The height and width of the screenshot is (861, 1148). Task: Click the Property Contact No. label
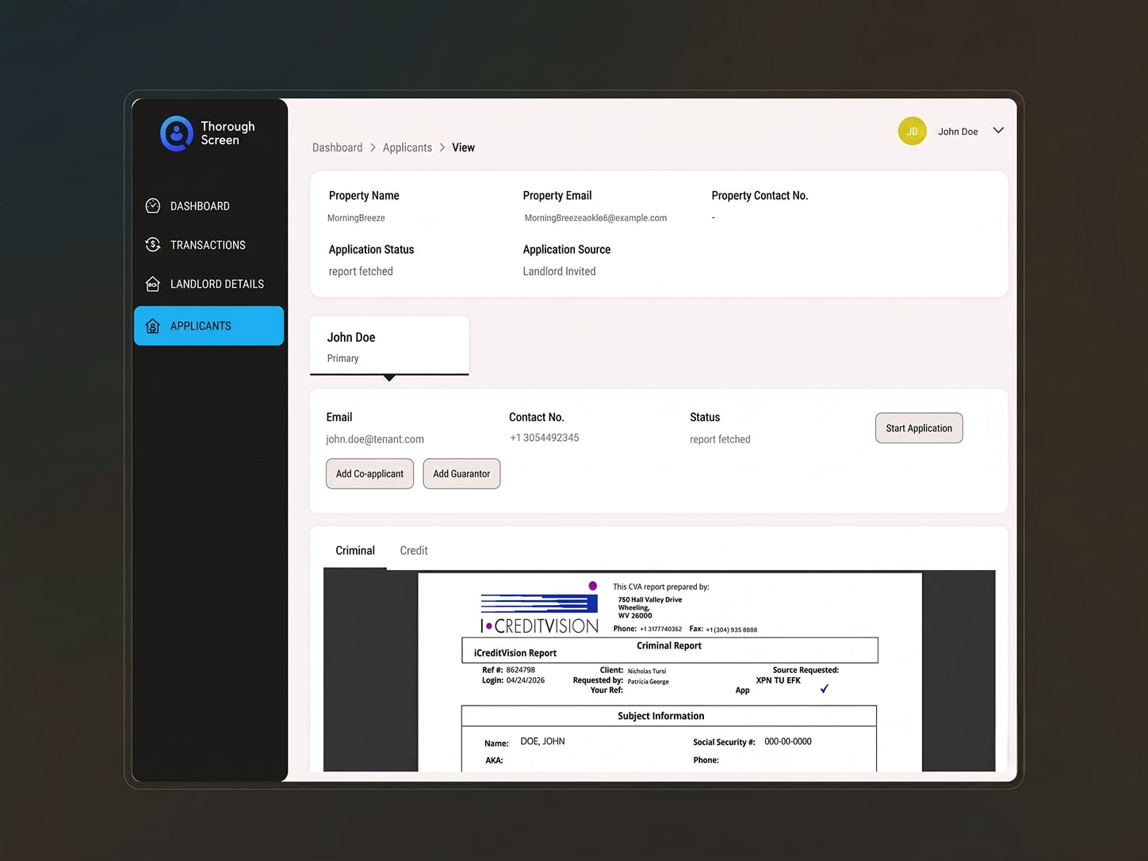click(760, 196)
